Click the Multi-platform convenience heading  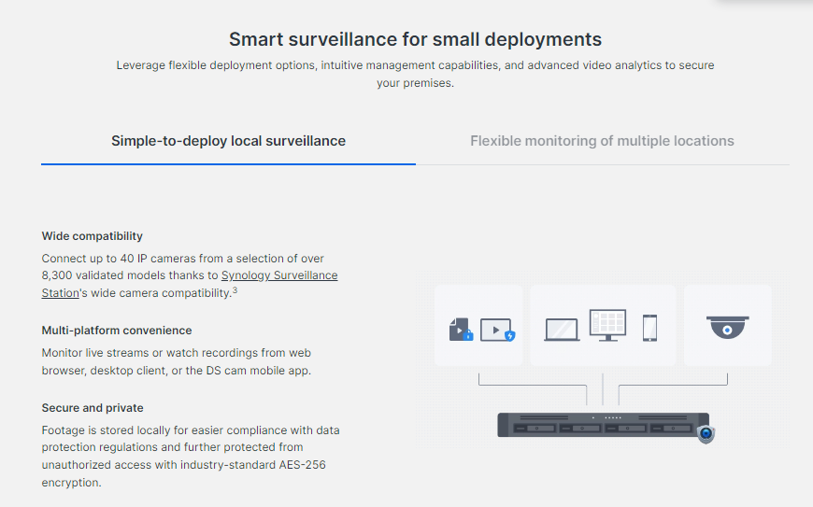click(117, 331)
